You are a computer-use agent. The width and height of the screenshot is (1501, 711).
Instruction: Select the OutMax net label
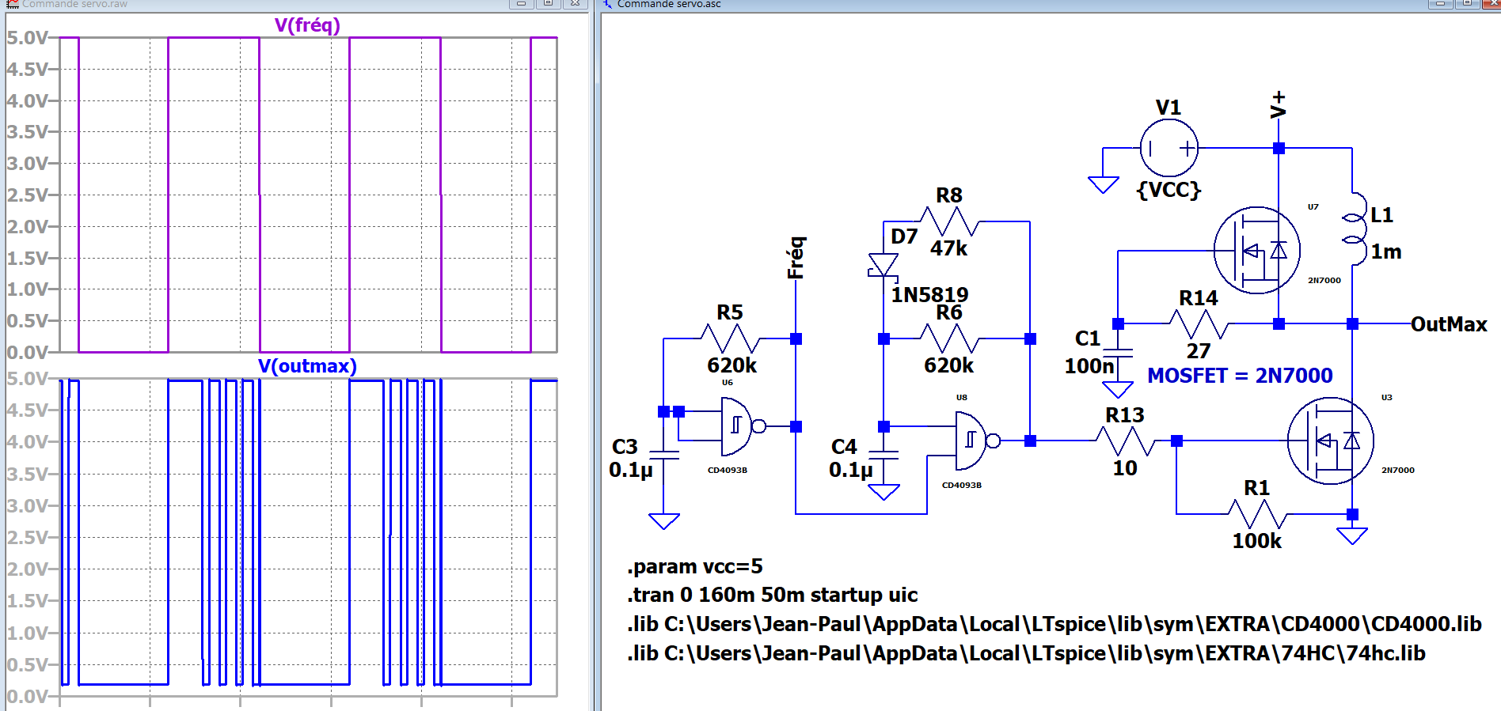click(x=1448, y=324)
